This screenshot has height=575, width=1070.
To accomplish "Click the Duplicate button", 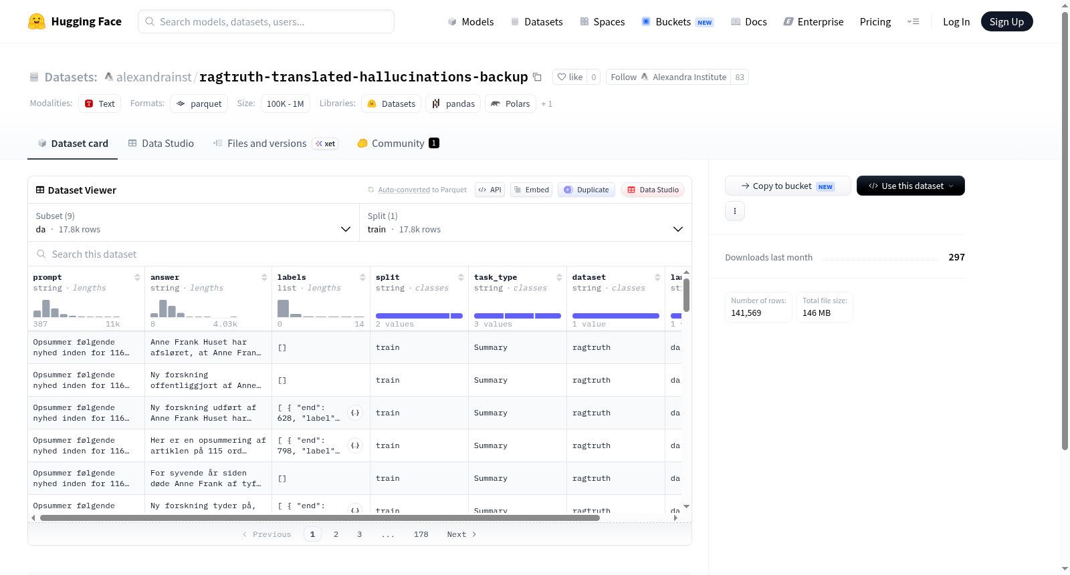I will (586, 190).
